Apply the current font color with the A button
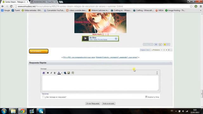203x114 pixels. point(59,73)
